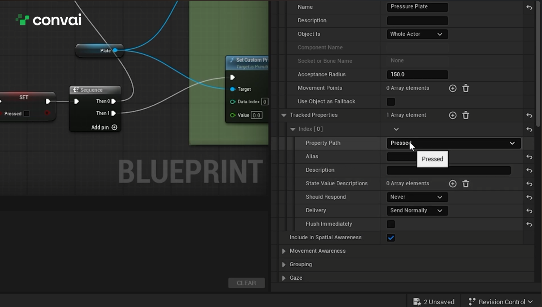542x307 pixels.
Task: Click the Then 1 execution pin
Action: click(x=113, y=113)
